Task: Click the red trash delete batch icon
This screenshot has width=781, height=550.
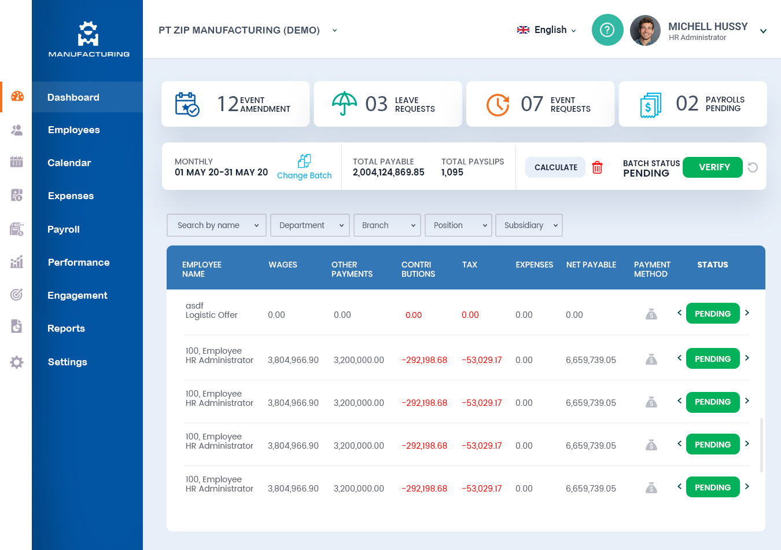Action: tap(597, 167)
